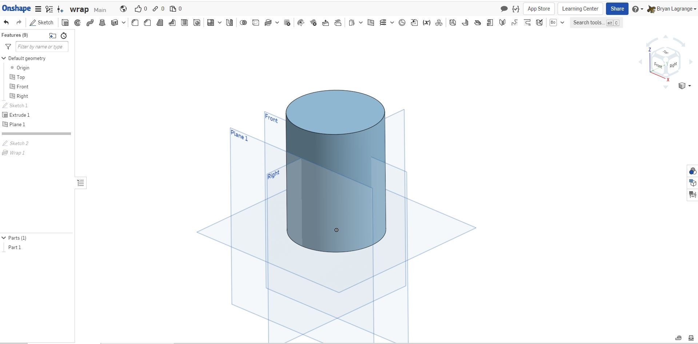Select Extrude 1 in the feature list
This screenshot has width=698, height=344.
coord(19,115)
